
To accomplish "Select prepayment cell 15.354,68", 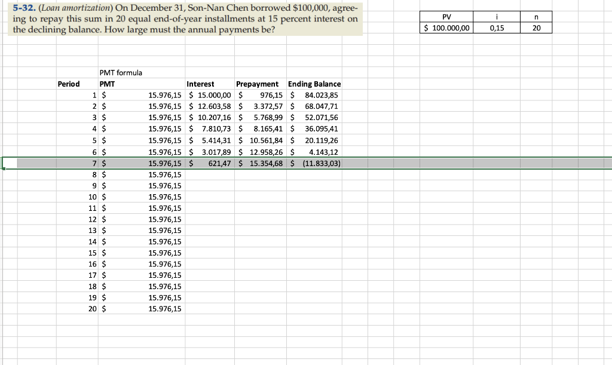I will click(261, 164).
